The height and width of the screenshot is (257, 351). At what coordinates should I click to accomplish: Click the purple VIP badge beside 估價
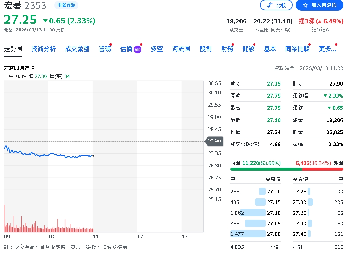pyautogui.click(x=138, y=49)
